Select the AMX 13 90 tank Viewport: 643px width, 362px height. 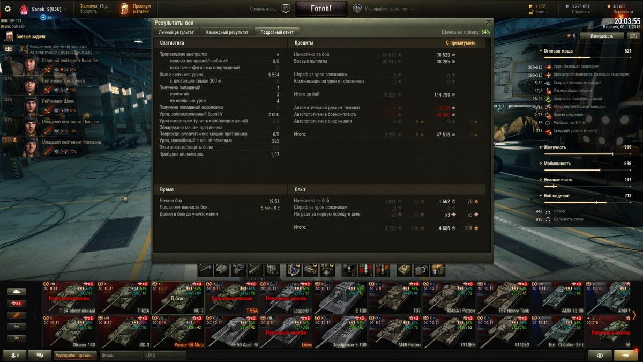(x=557, y=298)
